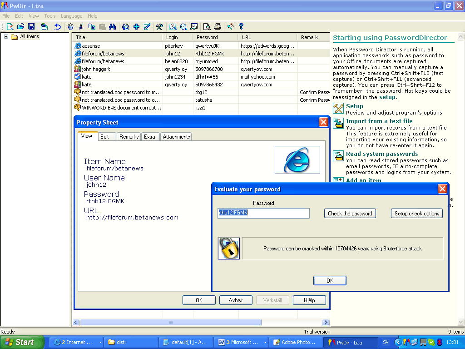Click the inline setup link in paragraph
The height and width of the screenshot is (349, 465).
coord(387,97)
